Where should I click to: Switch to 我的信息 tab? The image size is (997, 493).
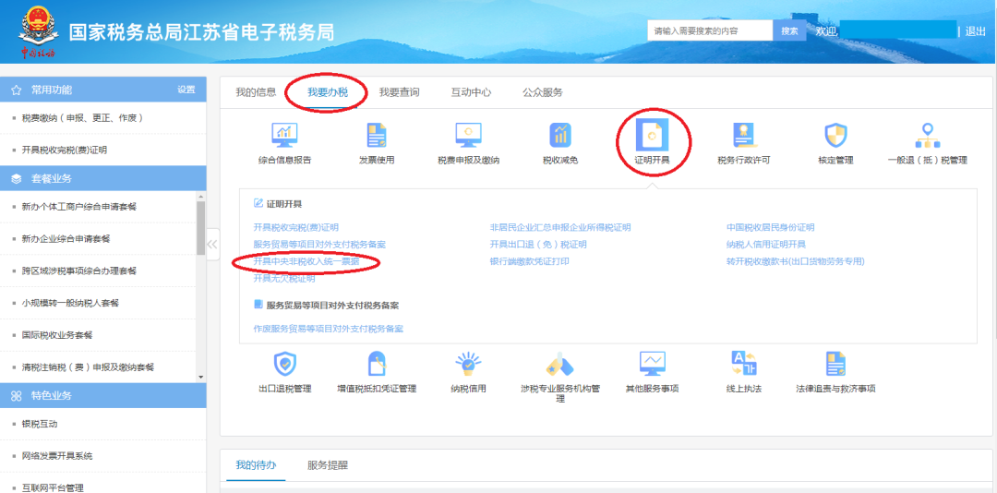[x=256, y=92]
